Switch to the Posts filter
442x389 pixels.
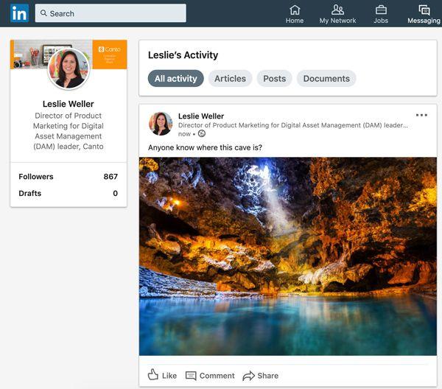click(274, 79)
